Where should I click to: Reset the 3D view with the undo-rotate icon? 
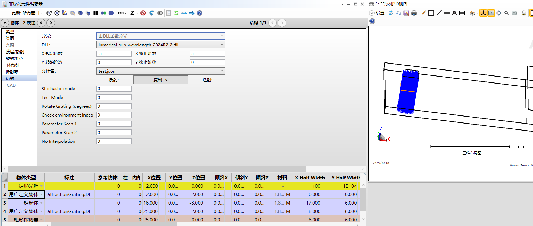coord(514,13)
